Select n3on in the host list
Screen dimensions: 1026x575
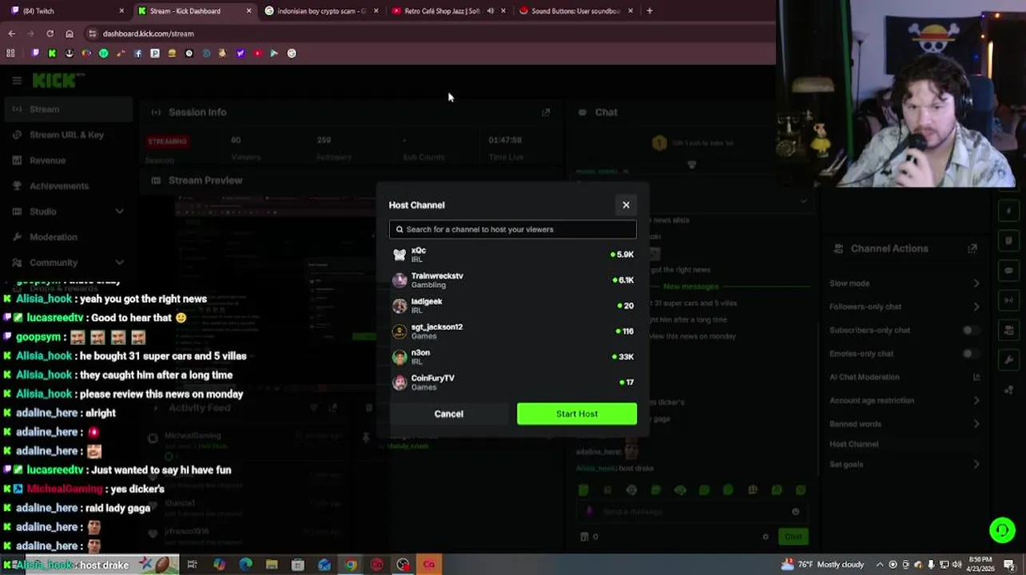point(512,357)
